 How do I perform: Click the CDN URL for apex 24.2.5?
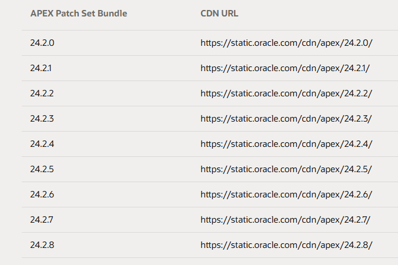(286, 169)
